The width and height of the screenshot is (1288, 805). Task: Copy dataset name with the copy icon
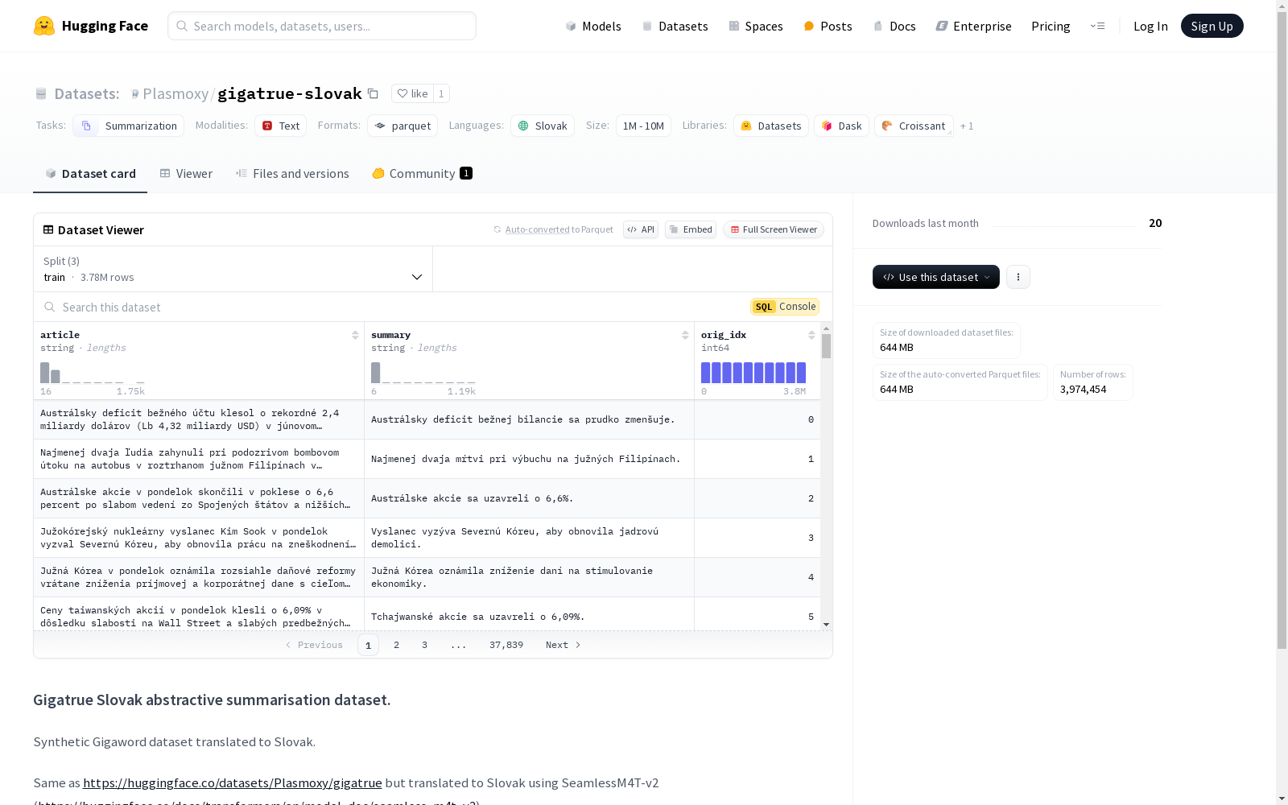pos(373,93)
